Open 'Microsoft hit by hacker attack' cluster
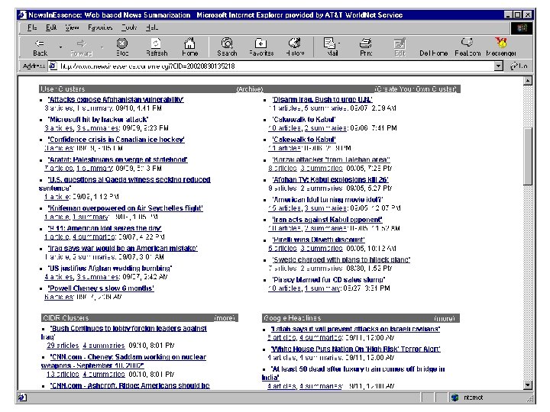Screen dimensions: 550x412 click(x=99, y=120)
